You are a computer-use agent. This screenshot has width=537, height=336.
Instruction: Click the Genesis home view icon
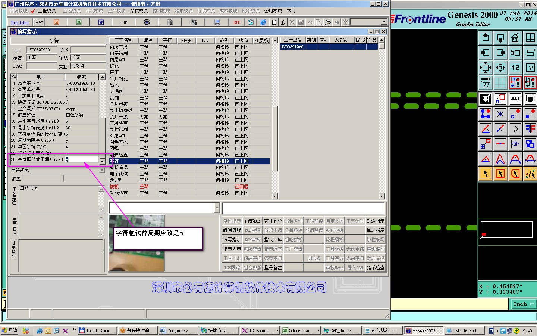click(515, 38)
